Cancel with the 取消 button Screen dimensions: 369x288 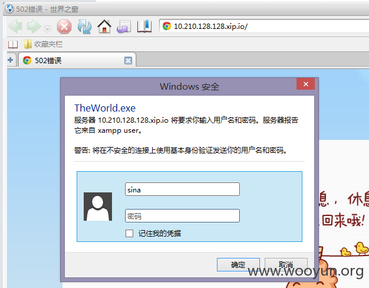click(x=286, y=264)
